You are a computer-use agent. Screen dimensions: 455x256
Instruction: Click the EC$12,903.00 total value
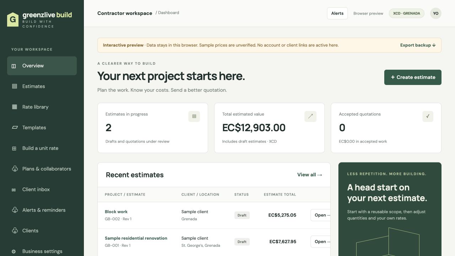tap(254, 128)
